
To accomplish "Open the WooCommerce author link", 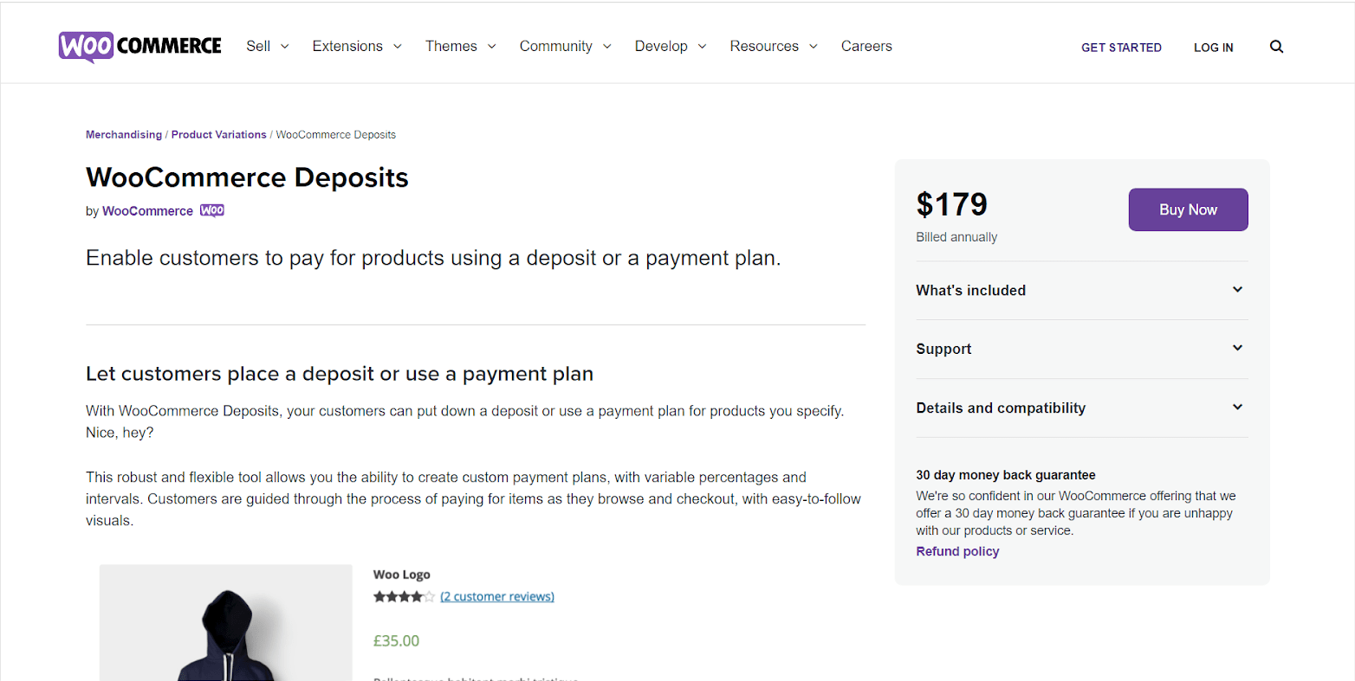I will tap(147, 211).
